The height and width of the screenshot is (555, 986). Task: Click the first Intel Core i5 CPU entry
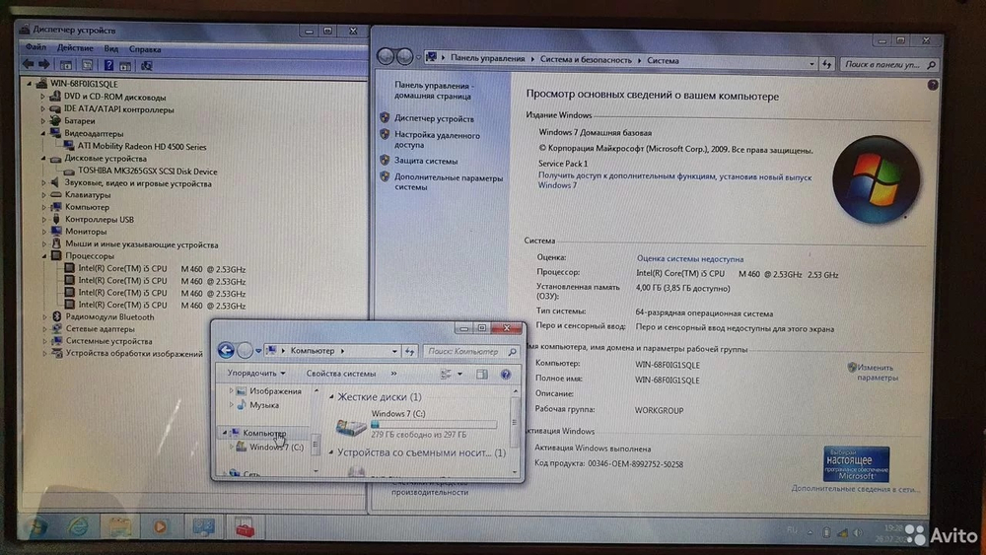162,268
